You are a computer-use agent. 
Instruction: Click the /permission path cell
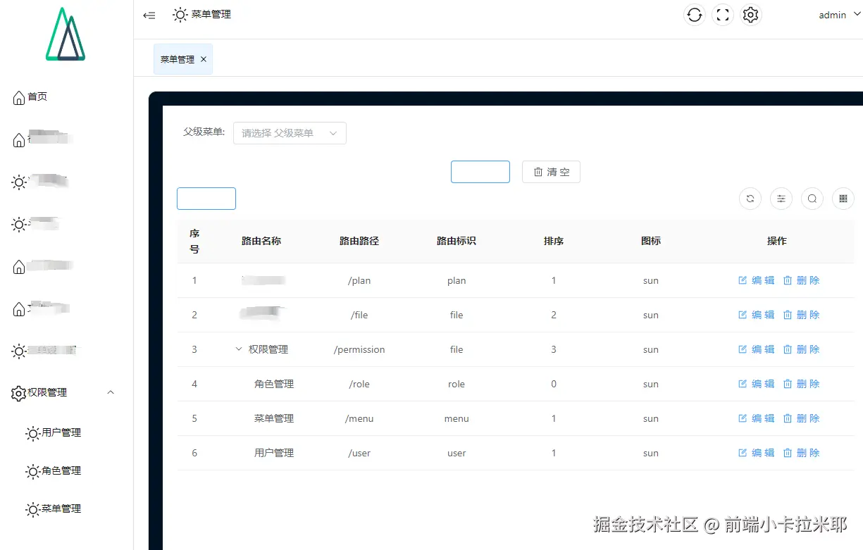359,349
